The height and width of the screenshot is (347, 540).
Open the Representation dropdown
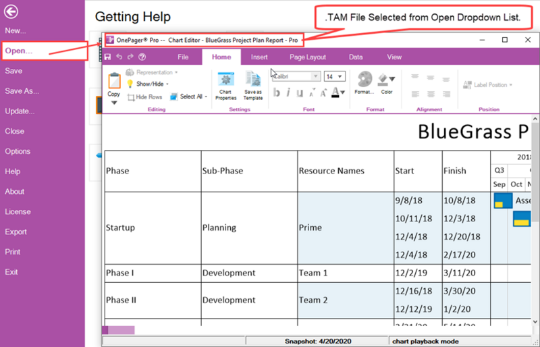[x=176, y=72]
